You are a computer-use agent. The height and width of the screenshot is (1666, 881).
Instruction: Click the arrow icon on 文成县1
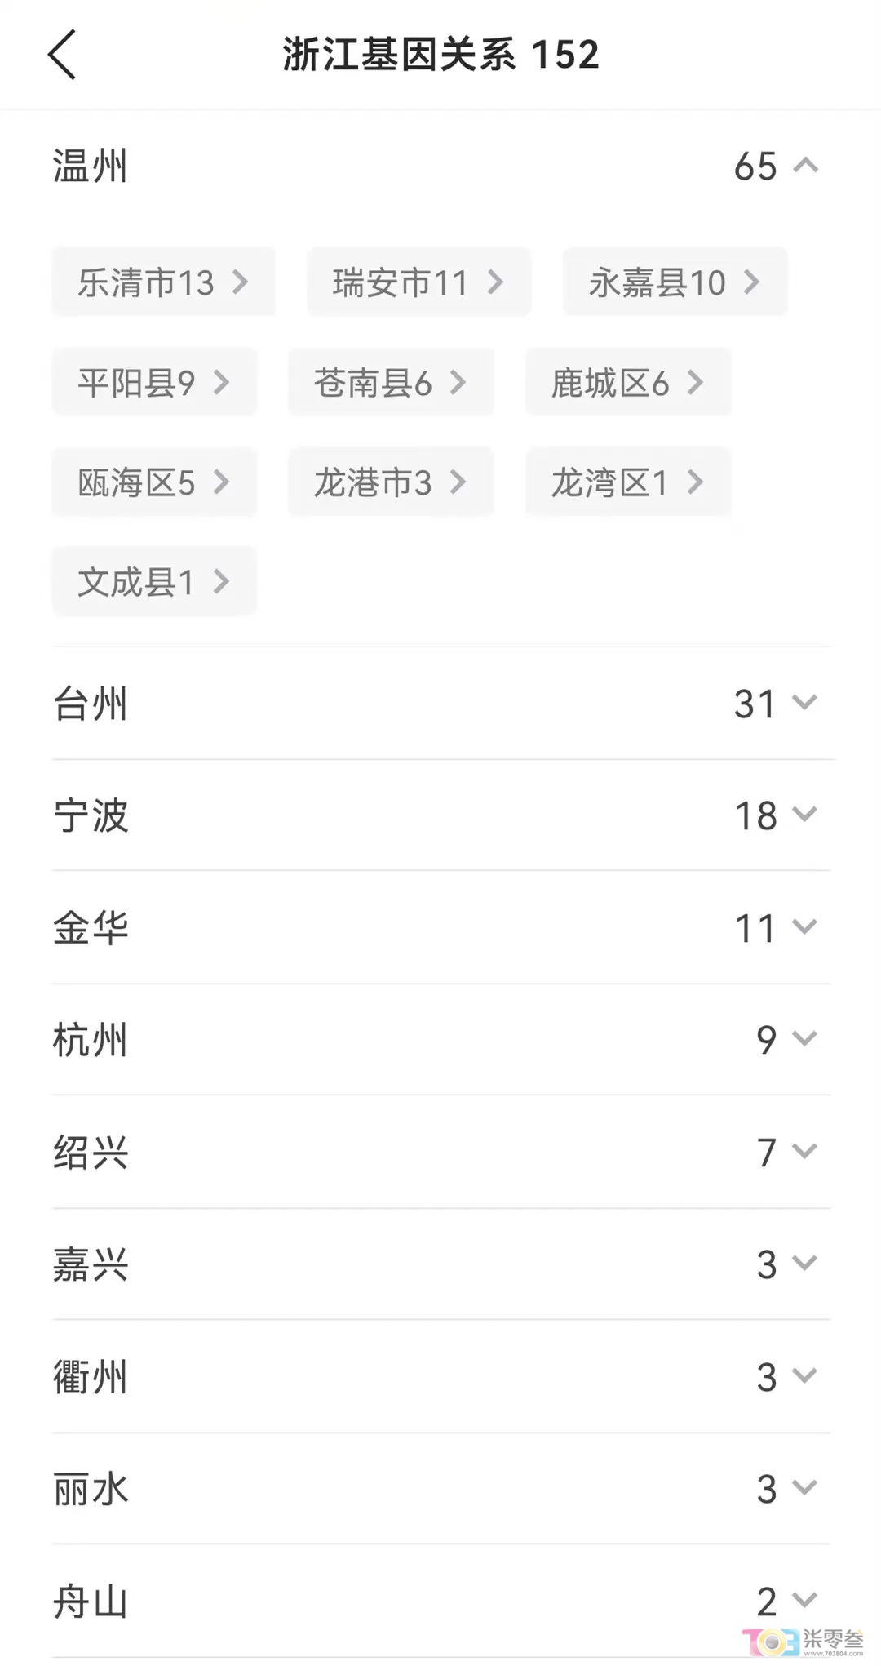221,581
